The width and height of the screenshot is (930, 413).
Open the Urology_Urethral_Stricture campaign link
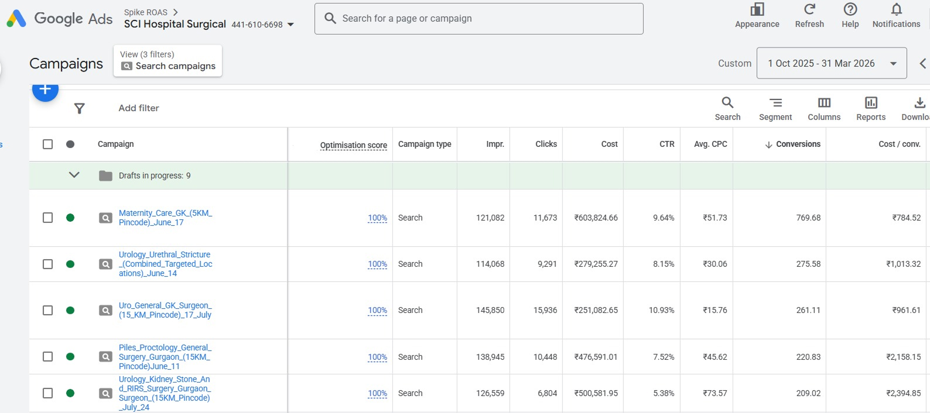click(165, 264)
